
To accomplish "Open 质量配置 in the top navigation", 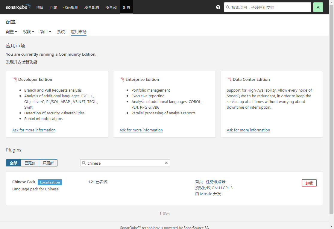I will [x=92, y=7].
